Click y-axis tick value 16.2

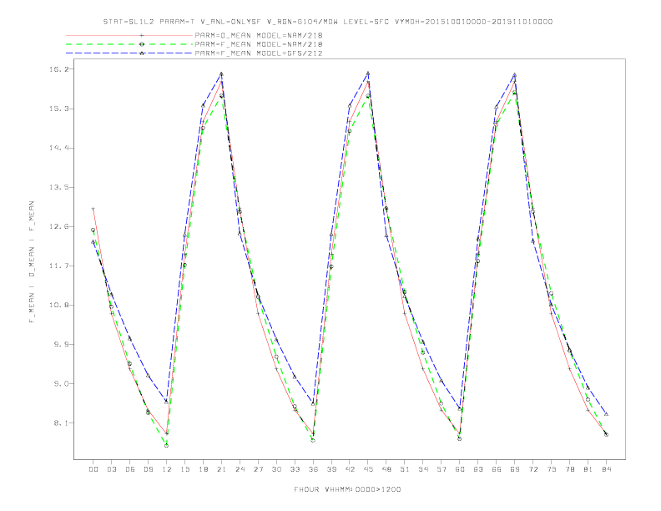(x=58, y=69)
